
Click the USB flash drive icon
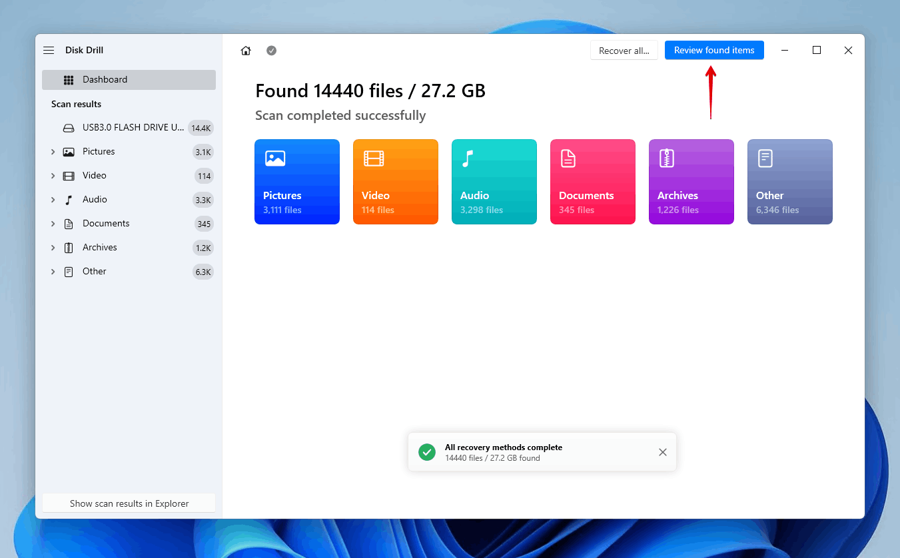[69, 128]
